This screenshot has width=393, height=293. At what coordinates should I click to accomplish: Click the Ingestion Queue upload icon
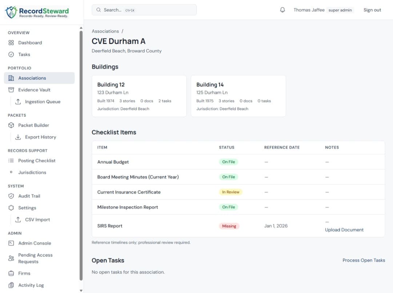coord(18,102)
